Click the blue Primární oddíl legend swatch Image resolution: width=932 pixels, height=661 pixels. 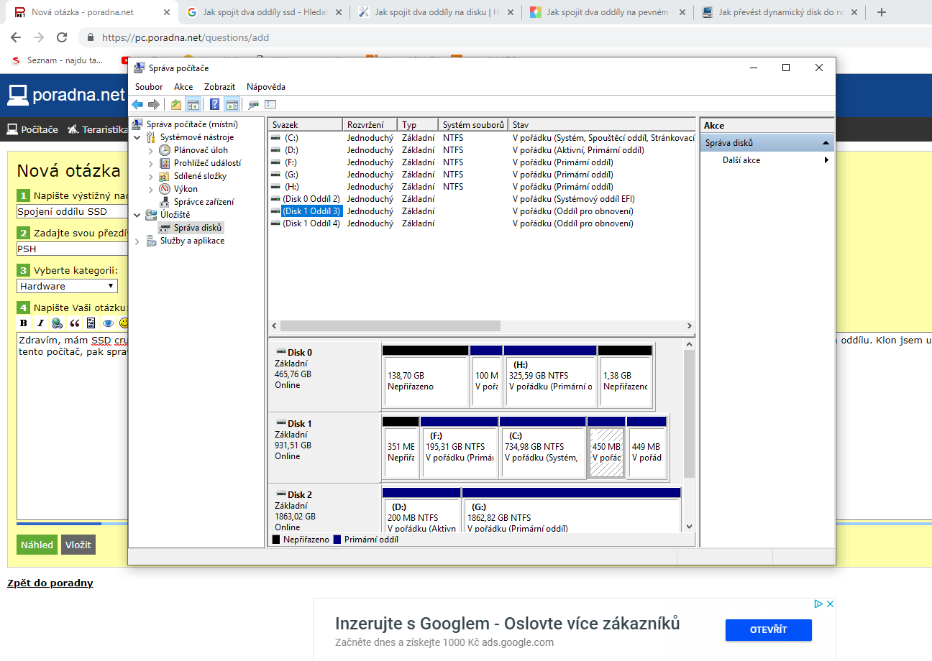[337, 540]
